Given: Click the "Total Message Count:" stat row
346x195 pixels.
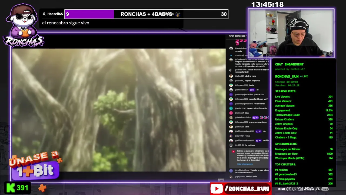Looking at the screenshot, I should 304,115.
